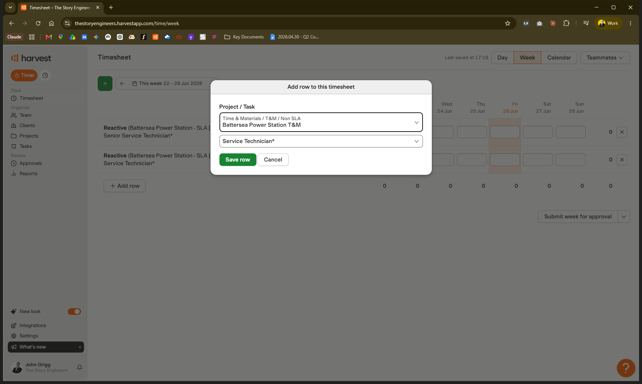Go to previous week arrow
Screen dimensions: 642x384
coord(122,84)
